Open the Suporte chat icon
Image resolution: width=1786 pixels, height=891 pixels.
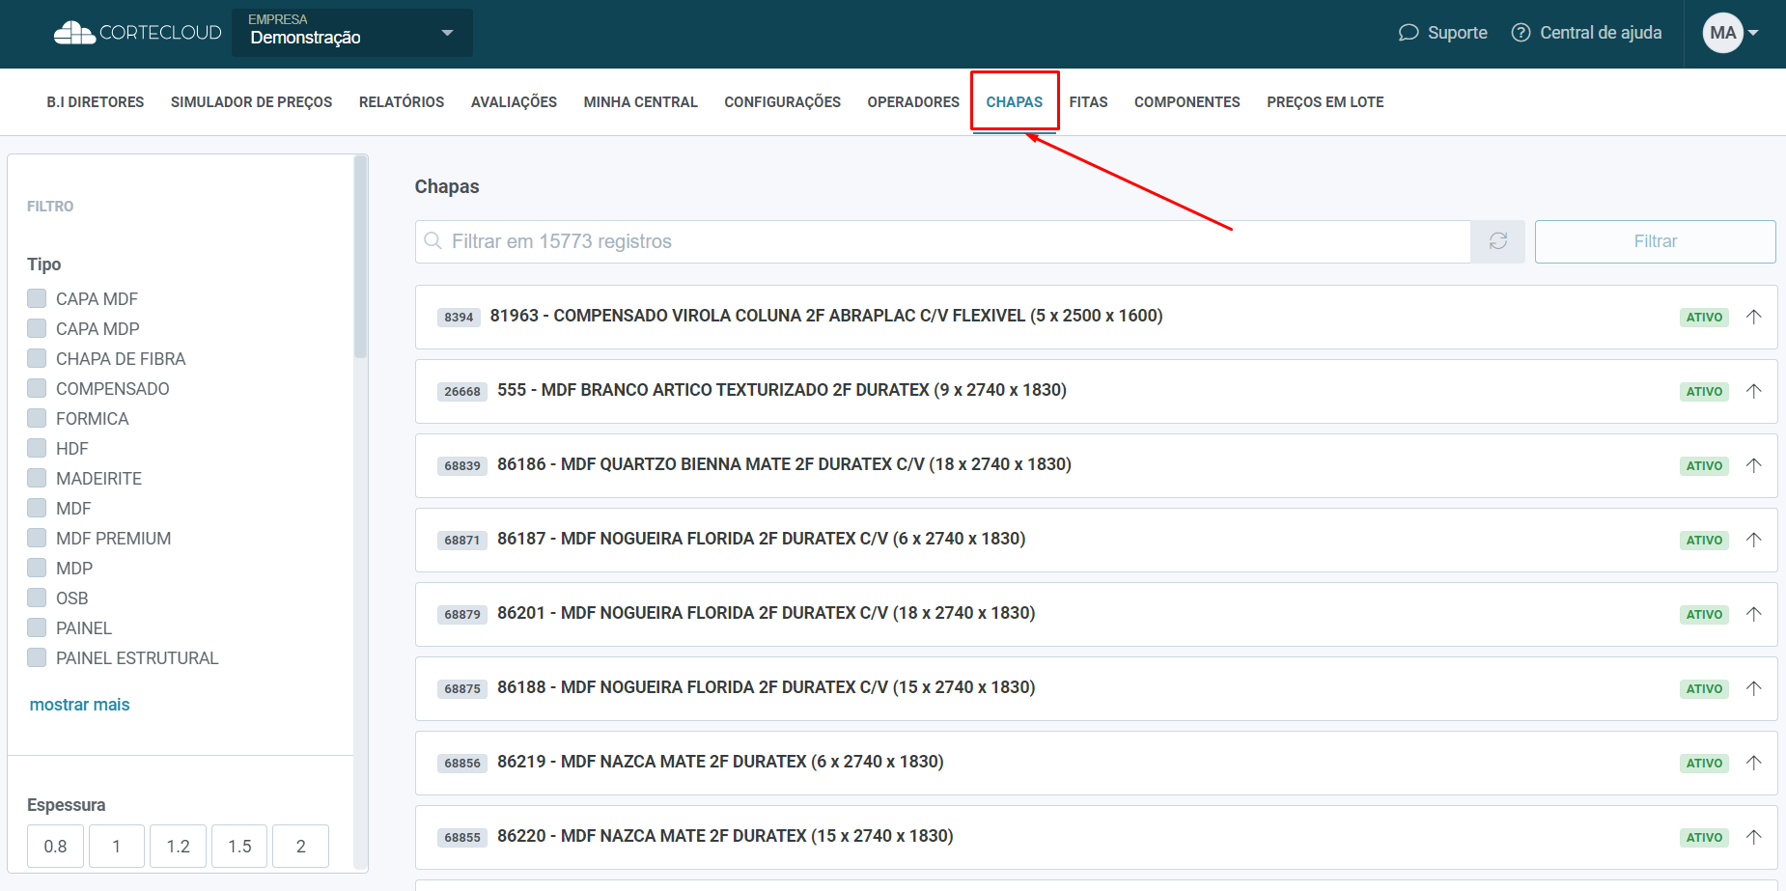point(1409,33)
